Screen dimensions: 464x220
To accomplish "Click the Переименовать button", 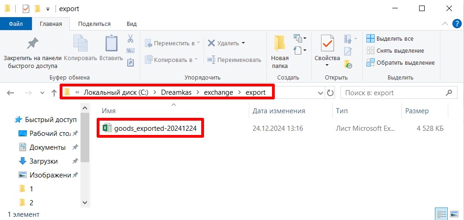I will [234, 60].
